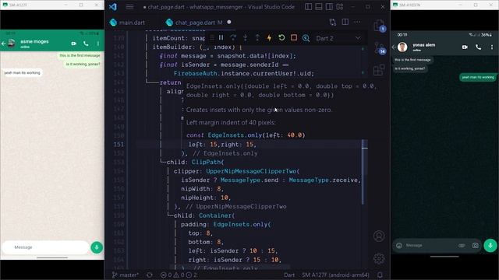Tap 'is it working, yonas?' bubble in right phone
Screen dimensions: 499x280
[x=410, y=68]
